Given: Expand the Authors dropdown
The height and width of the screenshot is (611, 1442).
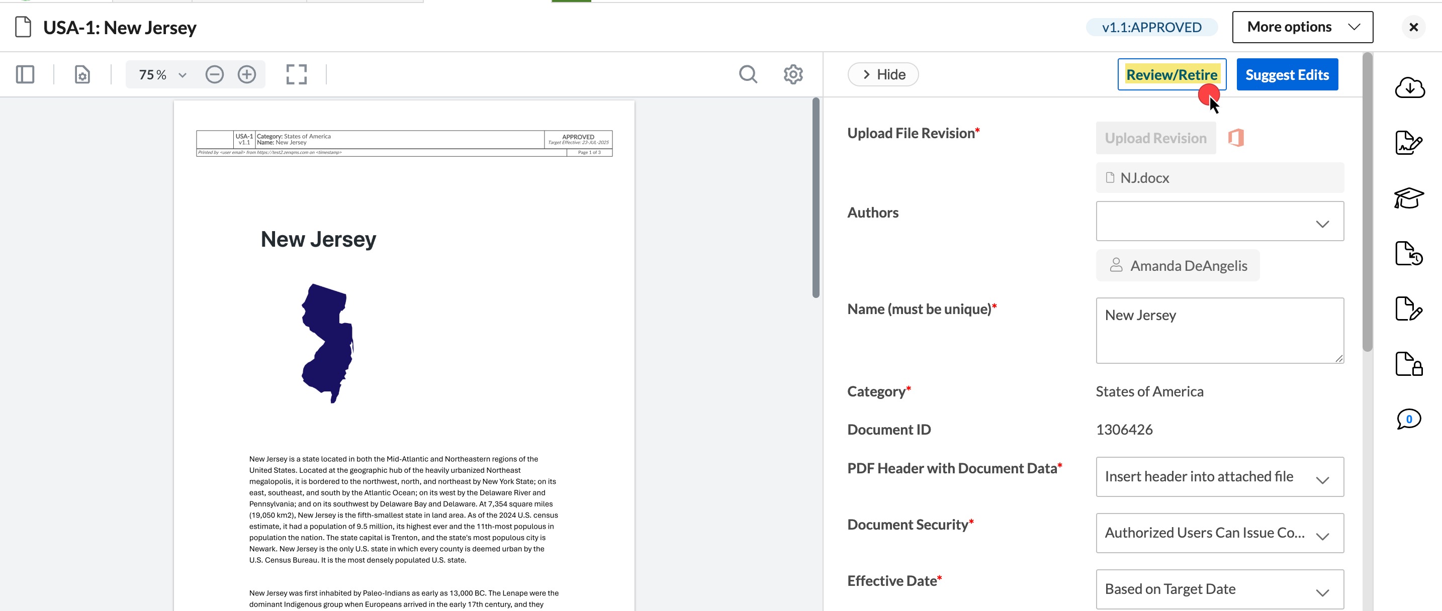Looking at the screenshot, I should [x=1220, y=221].
